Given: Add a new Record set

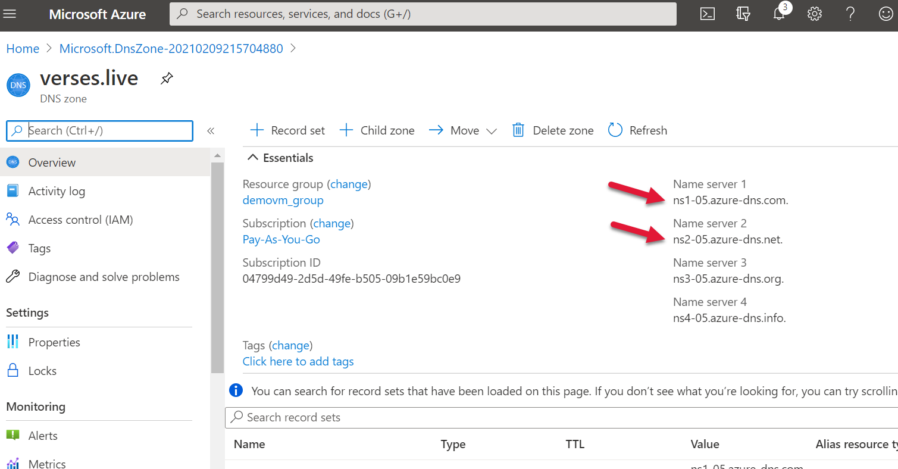Looking at the screenshot, I should 287,130.
